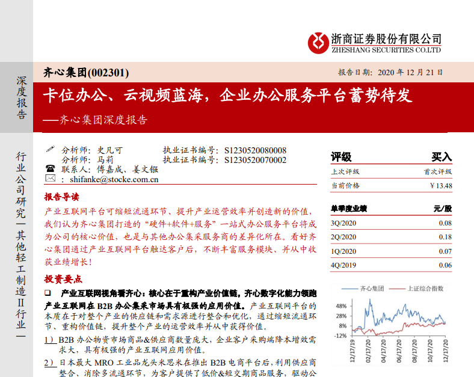
Task: Click the 买入 rating value
Action: coord(442,157)
